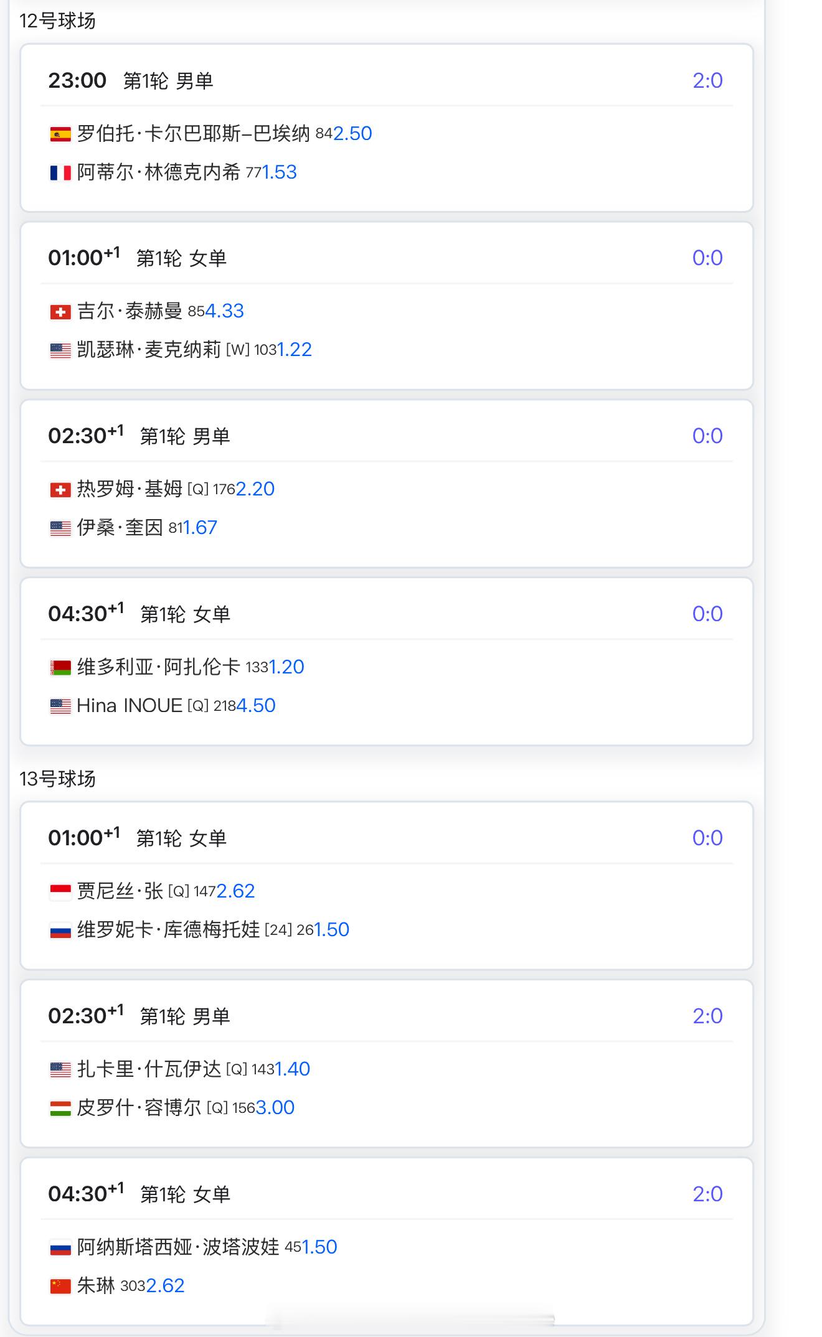
Task: Click the US flag beside 凯瑟琳·麦克纳莉
Action: point(60,350)
